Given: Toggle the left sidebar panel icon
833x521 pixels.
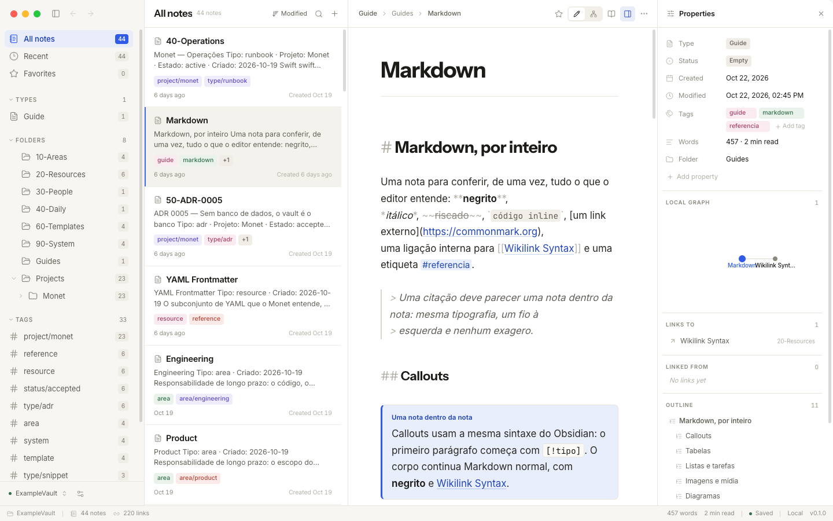Looking at the screenshot, I should point(56,14).
